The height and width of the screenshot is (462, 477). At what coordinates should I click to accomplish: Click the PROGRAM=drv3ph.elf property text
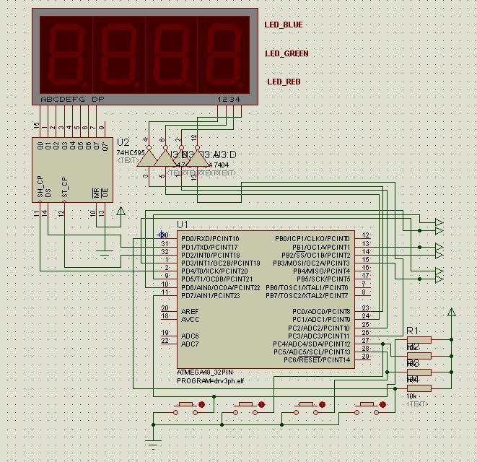pyautogui.click(x=210, y=380)
